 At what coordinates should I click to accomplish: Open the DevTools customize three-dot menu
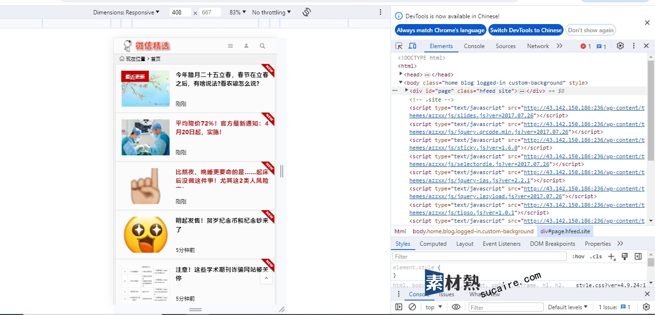[x=634, y=46]
